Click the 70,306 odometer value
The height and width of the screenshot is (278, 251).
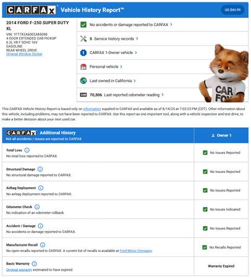pyautogui.click(x=96, y=95)
